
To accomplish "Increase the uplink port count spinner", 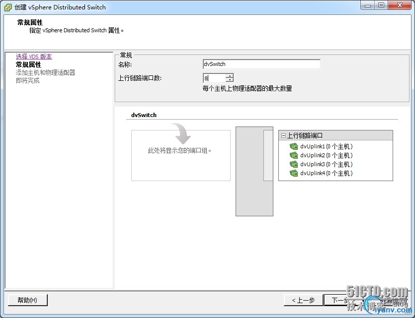I will [x=230, y=76].
